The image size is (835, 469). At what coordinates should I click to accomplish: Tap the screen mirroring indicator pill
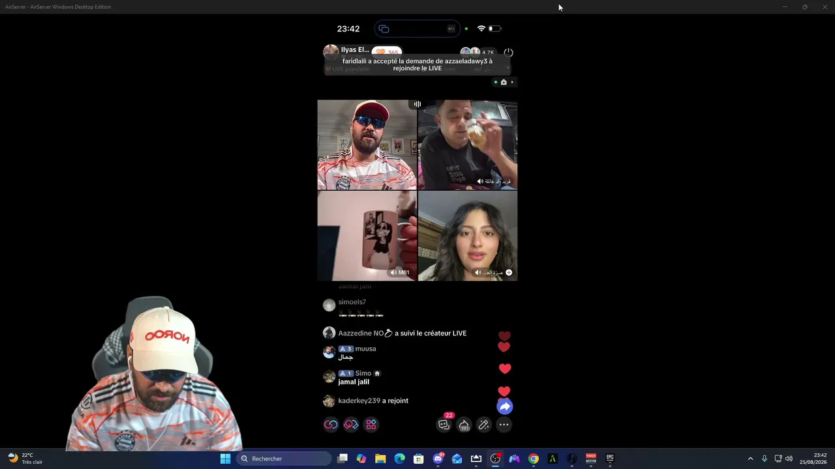tap(417, 29)
